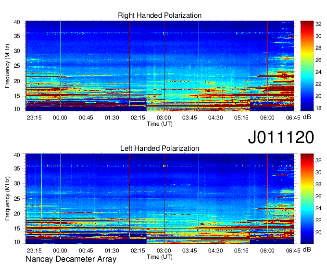
Task: Click the 04:30 time tick under Right Handed plot
Action: pyautogui.click(x=215, y=118)
